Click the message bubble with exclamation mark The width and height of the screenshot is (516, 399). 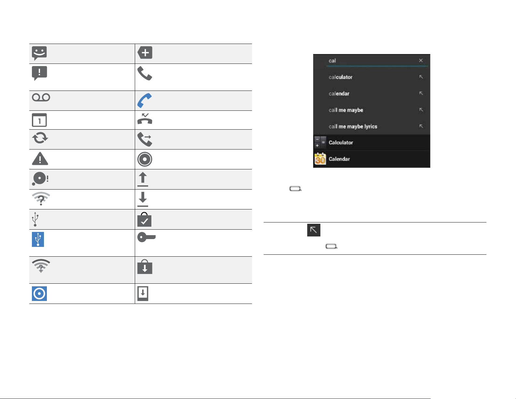coord(39,73)
